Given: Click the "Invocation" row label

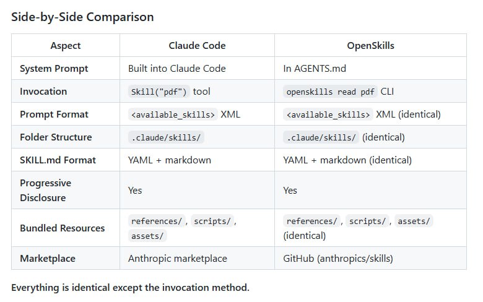Looking at the screenshot, I should (x=43, y=92).
